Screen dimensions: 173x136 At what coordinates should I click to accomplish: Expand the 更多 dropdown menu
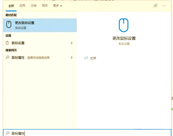click(57, 5)
